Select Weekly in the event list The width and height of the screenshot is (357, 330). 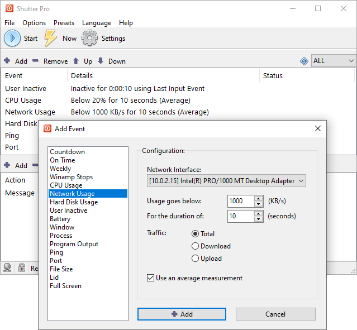pyautogui.click(x=88, y=169)
